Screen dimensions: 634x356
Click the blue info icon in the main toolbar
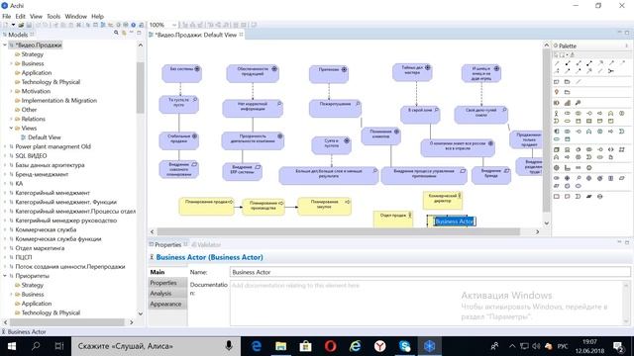[133, 25]
